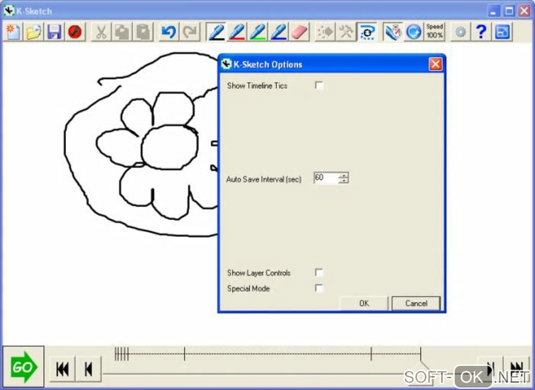The width and height of the screenshot is (535, 390).
Task: Enable Show Timeline Tics checkbox
Action: 319,85
